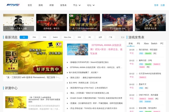Click the Android tag under ONE PIECE
This screenshot has height=112, width=169.
point(148,102)
